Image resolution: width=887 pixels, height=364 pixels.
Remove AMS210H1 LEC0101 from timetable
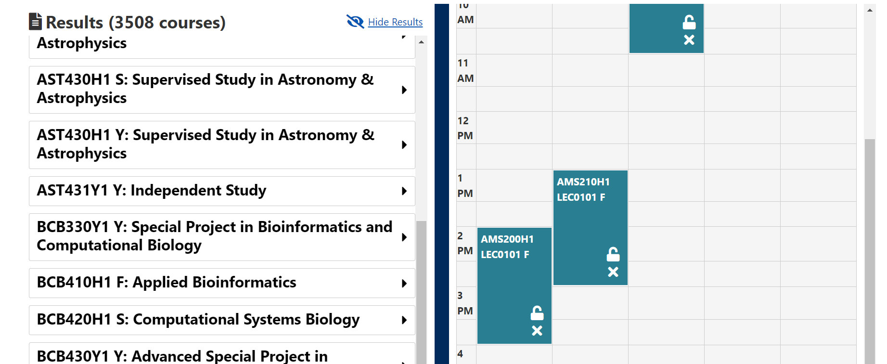point(613,272)
